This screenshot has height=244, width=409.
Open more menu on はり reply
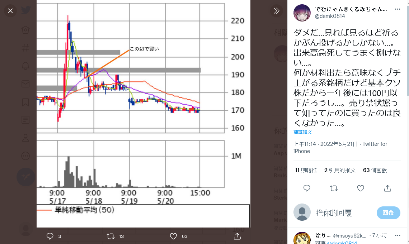tap(398, 236)
